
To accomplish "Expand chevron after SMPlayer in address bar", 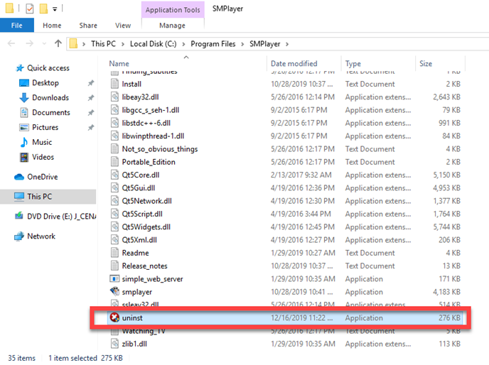I will click(x=287, y=44).
